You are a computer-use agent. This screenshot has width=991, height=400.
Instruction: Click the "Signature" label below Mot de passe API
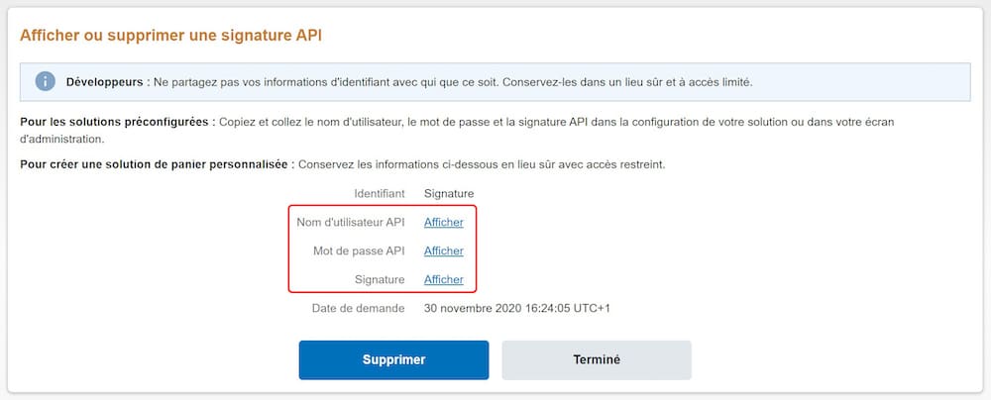[x=379, y=280]
